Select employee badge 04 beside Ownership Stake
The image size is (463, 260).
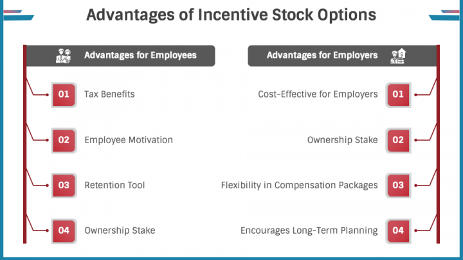[64, 230]
